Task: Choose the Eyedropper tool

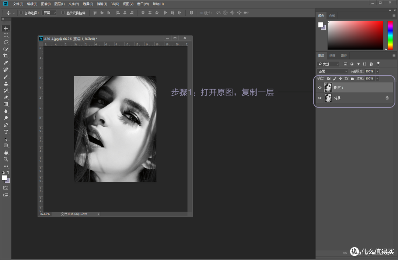Action: click(6, 63)
